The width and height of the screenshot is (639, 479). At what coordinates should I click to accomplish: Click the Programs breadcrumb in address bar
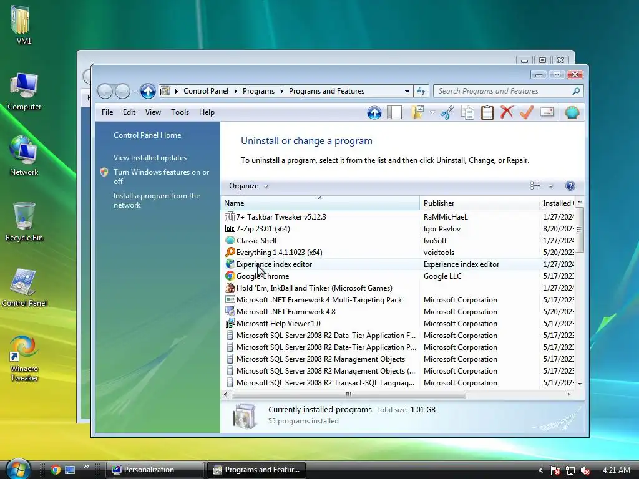click(258, 91)
